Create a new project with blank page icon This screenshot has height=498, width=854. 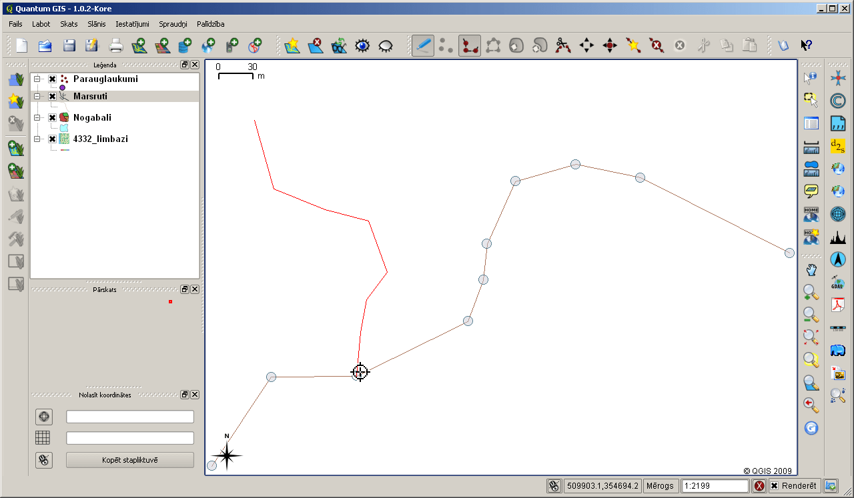[22, 45]
